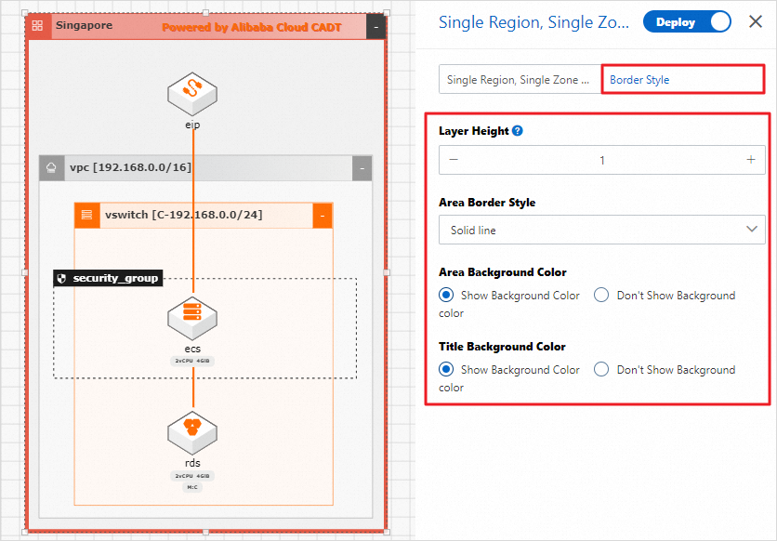Click the rds 2vCPU 4GIB spec badge

click(192, 476)
